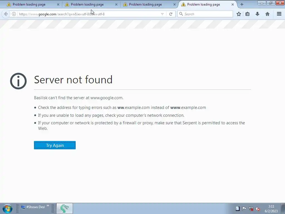
Task: Reload the current page
Action: tap(171, 14)
